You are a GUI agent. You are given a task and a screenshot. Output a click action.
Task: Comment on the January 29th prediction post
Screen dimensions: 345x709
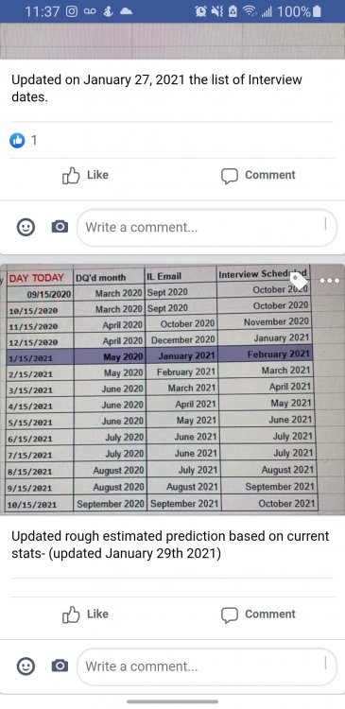click(x=258, y=614)
